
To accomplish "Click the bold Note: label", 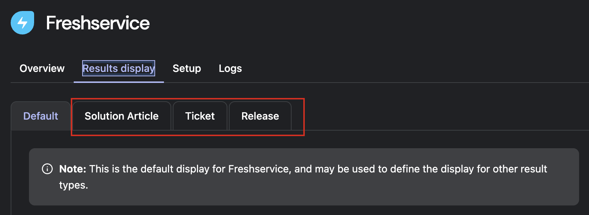I will [x=73, y=169].
